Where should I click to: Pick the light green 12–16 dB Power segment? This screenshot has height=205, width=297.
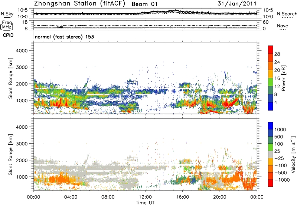271,82
